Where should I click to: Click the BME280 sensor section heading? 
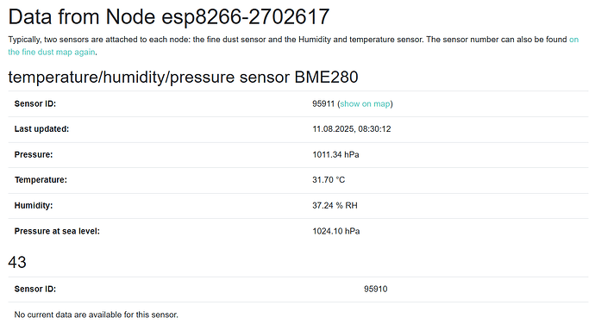point(184,77)
